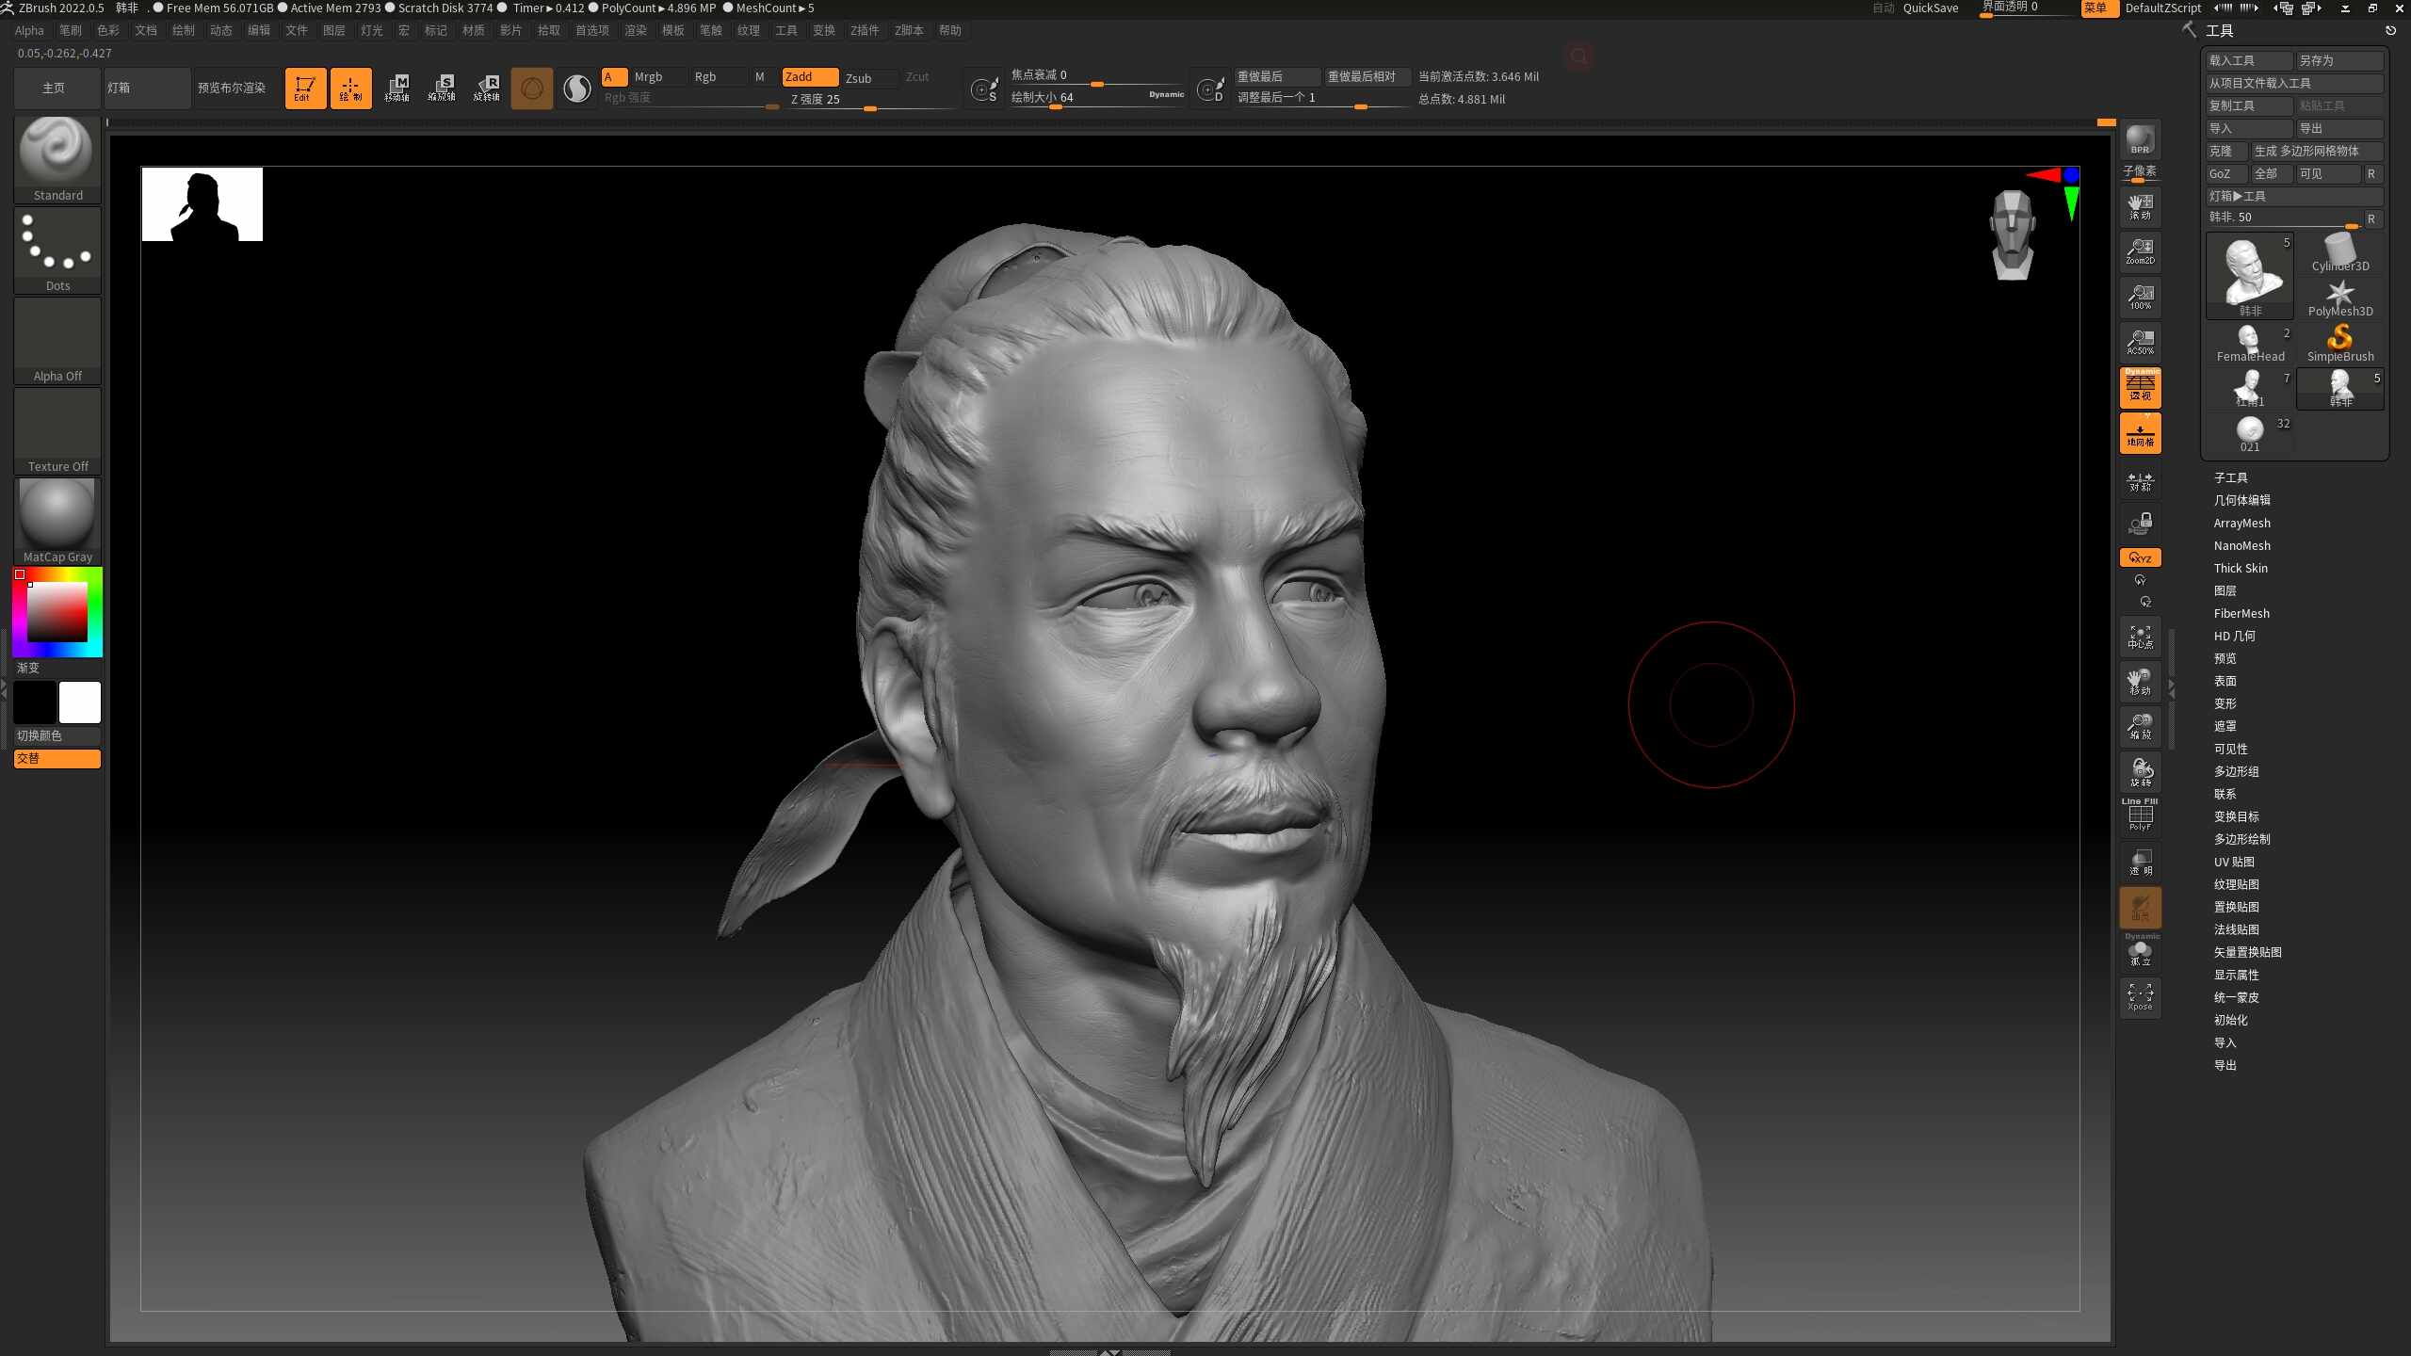Click the BPR render icon
This screenshot has height=1356, width=2411.
click(2140, 139)
